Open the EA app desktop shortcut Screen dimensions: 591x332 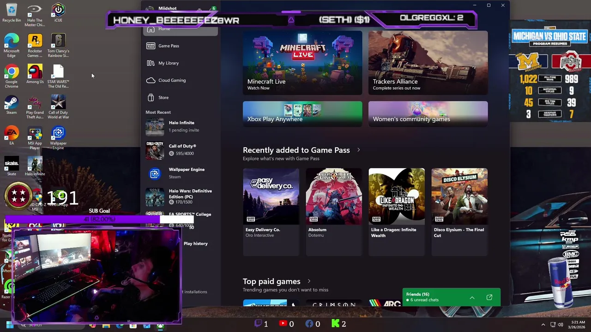pyautogui.click(x=12, y=136)
